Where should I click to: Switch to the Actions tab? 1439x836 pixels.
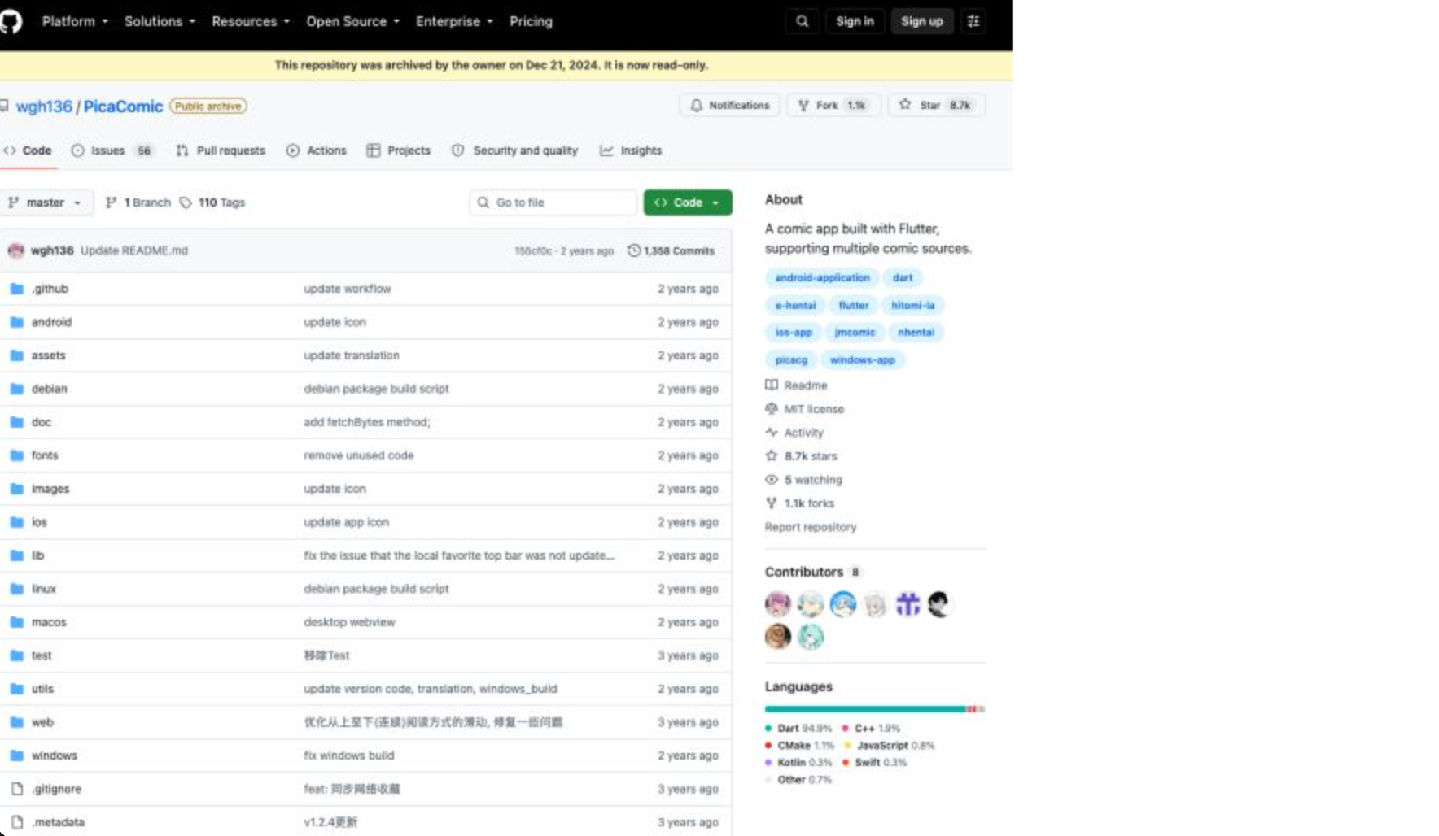(317, 150)
